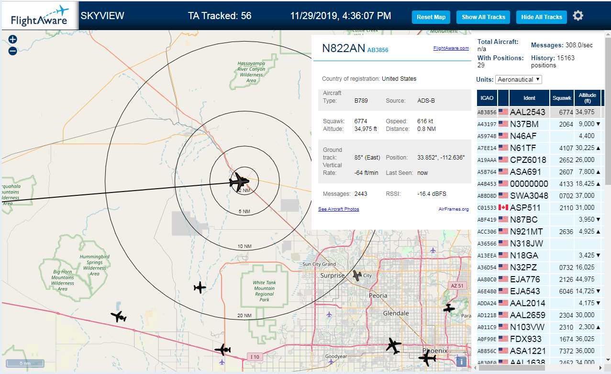611x374 pixels.
Task: Sort table by ICAO column header
Action: coord(487,98)
